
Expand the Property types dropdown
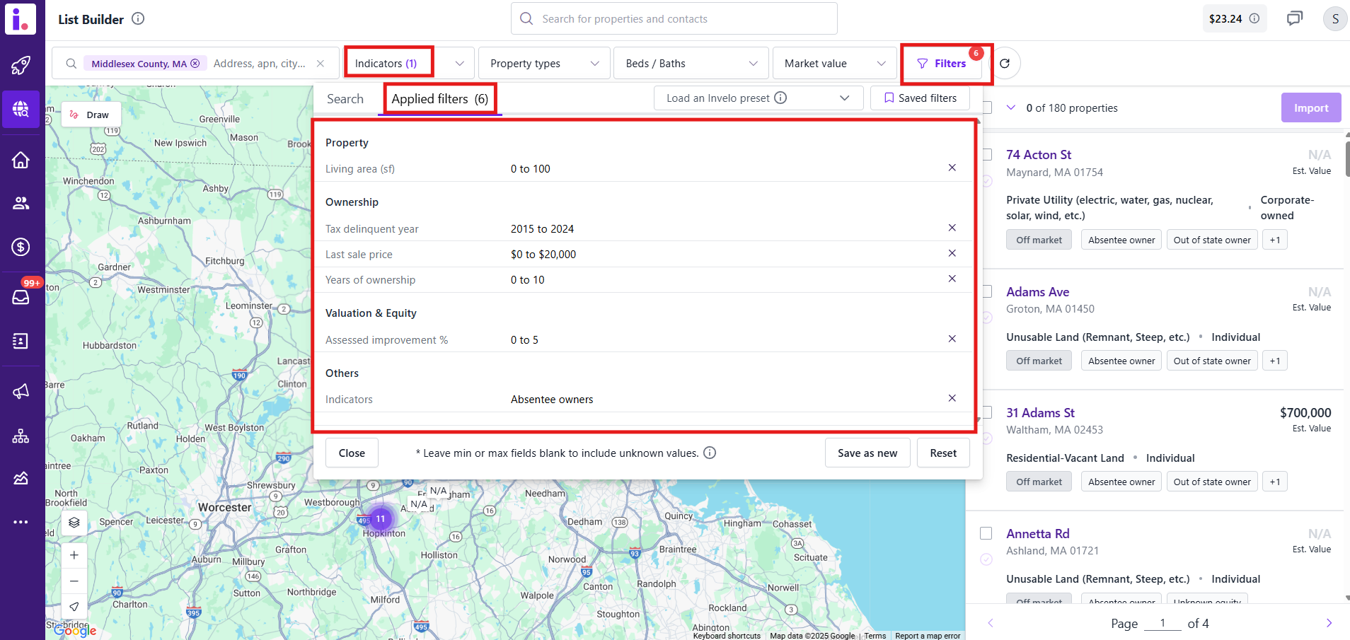543,64
